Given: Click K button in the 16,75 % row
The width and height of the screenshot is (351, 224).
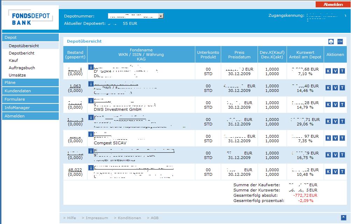Looking at the screenshot, I should click(x=328, y=155).
